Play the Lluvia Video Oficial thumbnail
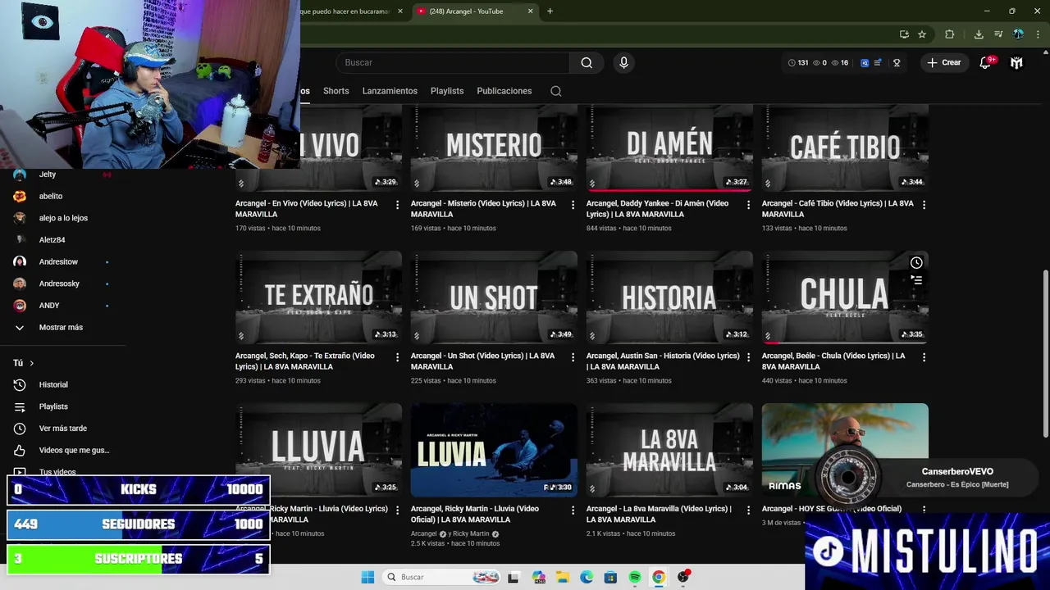Screen dimensions: 1050x590 (494, 450)
